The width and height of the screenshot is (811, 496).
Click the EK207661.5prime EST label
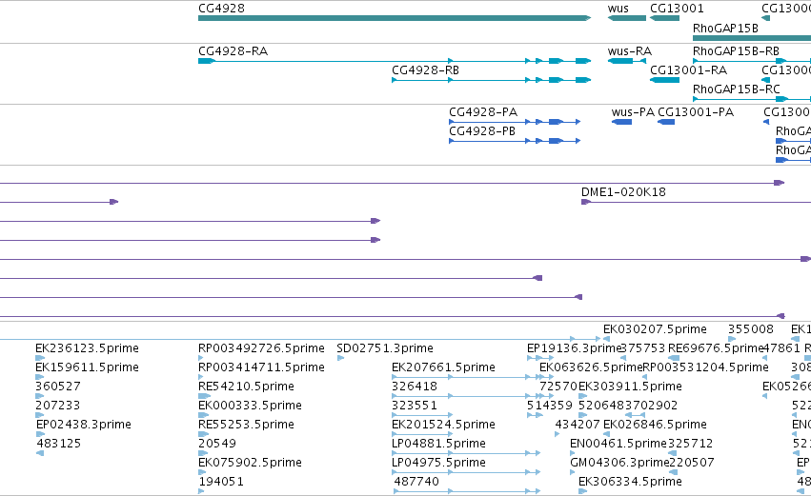[443, 367]
